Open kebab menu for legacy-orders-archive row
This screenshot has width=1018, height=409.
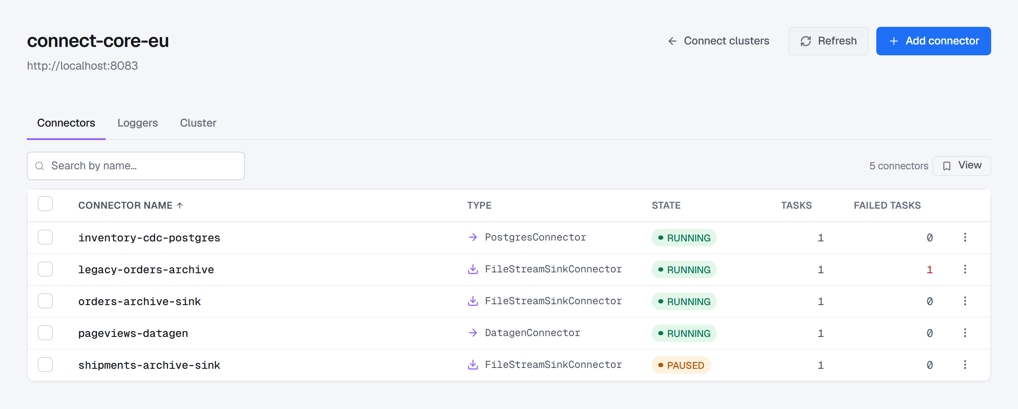(x=965, y=269)
